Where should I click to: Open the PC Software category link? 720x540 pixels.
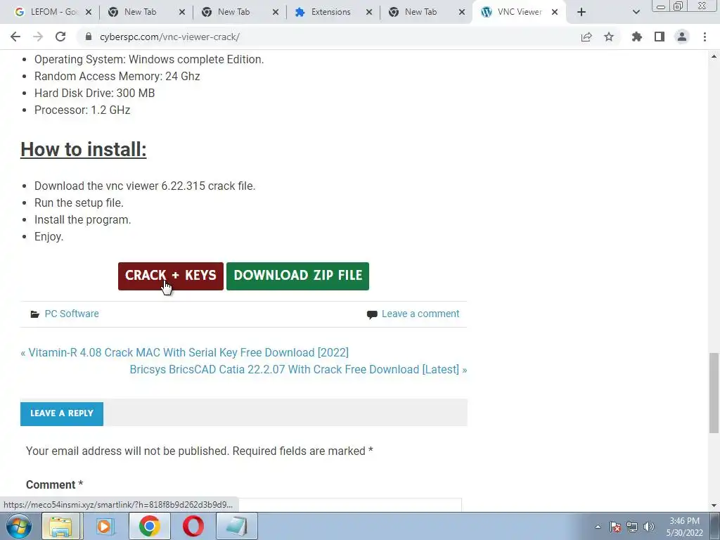tap(72, 314)
